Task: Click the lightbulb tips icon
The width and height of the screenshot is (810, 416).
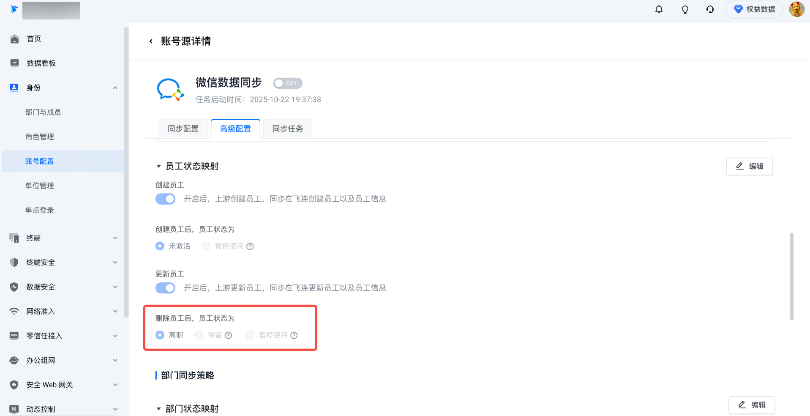Action: [685, 9]
